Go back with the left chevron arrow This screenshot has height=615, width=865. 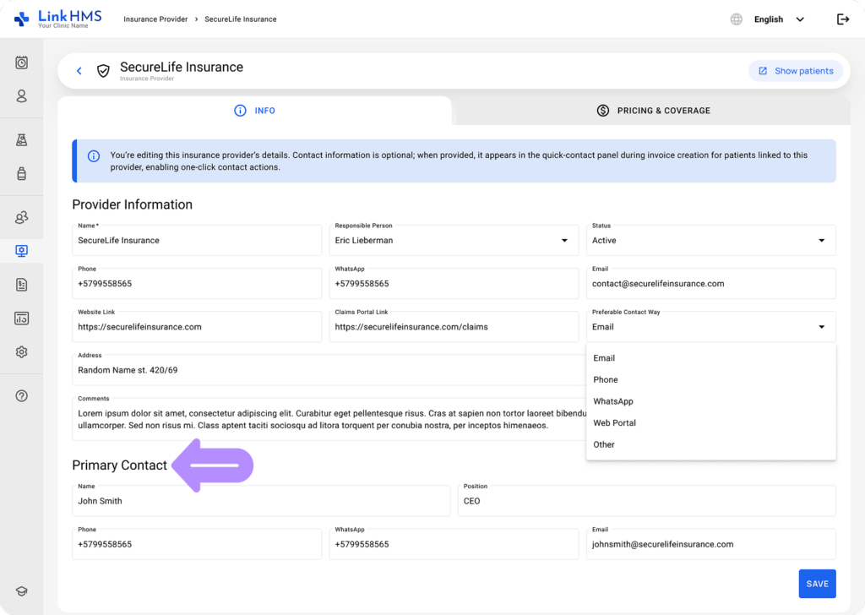(79, 71)
